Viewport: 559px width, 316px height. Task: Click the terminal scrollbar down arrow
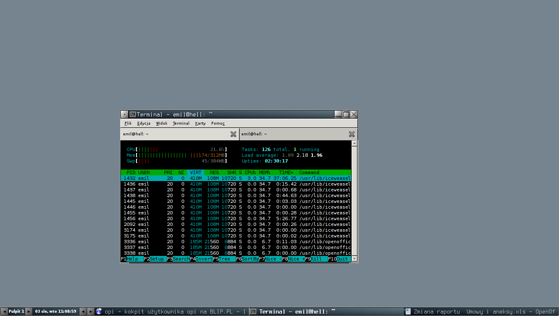[x=354, y=259]
